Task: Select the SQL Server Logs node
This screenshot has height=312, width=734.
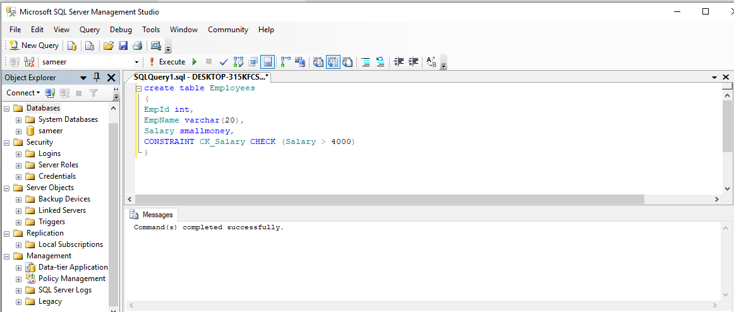Action: point(65,290)
